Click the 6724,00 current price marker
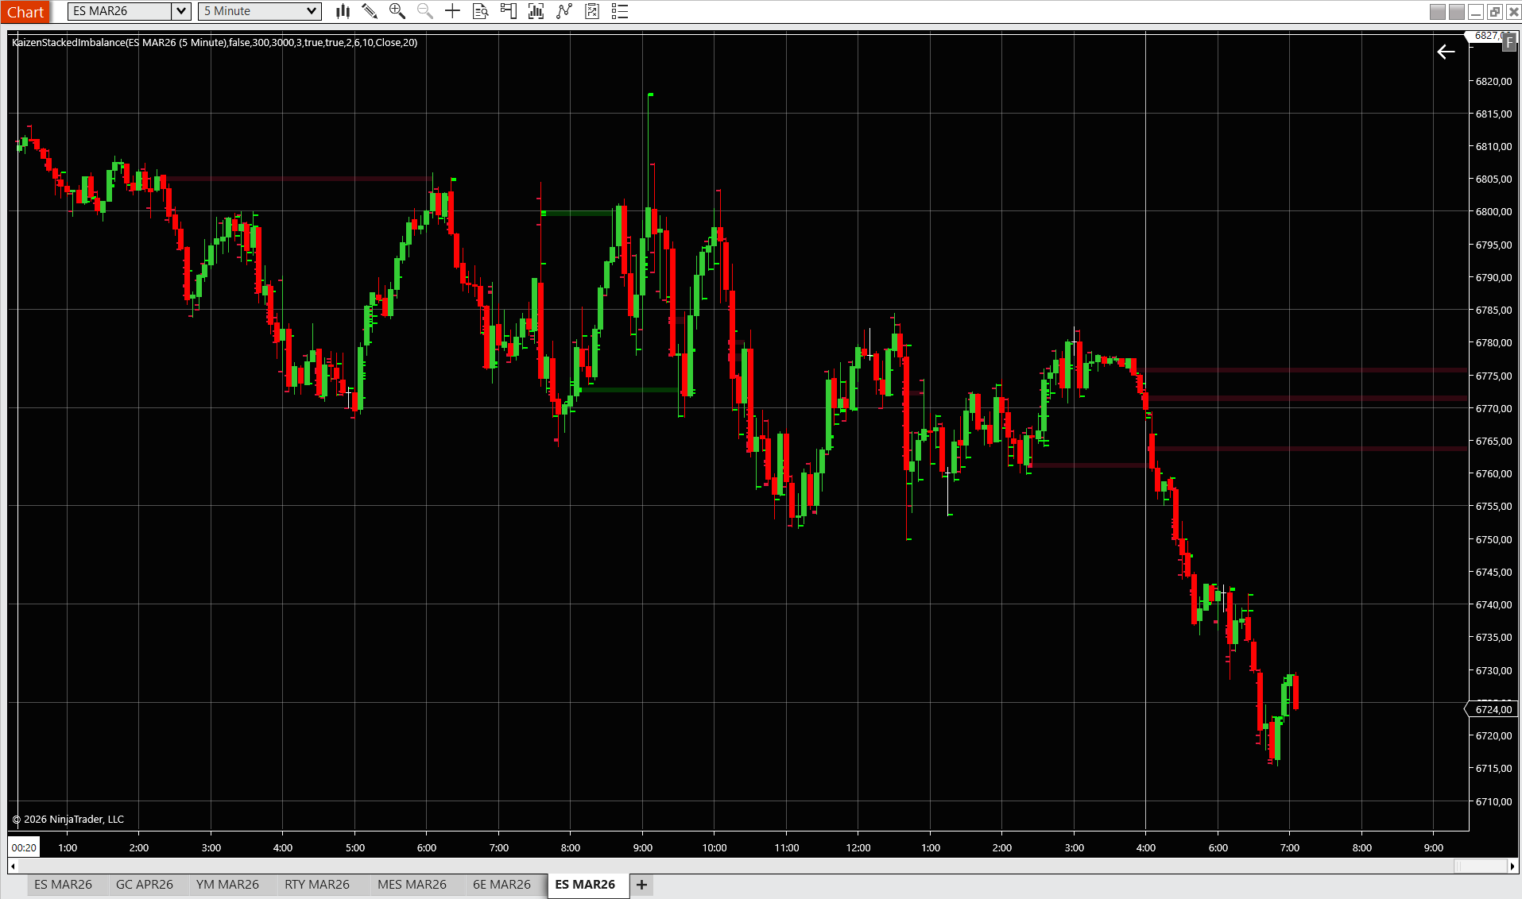Viewport: 1522px width, 899px height. [x=1493, y=709]
